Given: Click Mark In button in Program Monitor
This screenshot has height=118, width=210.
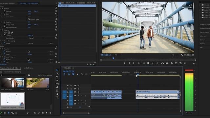Looking at the screenshot, I should [129, 63].
